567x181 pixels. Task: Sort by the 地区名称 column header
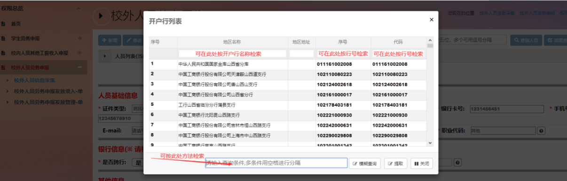pos(232,42)
